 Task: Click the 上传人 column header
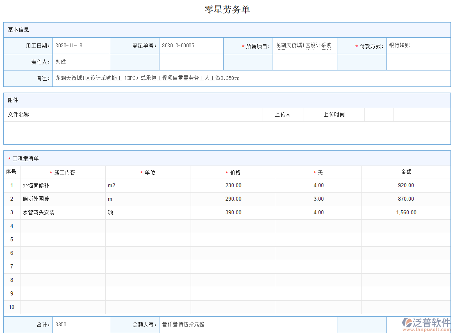(x=282, y=115)
